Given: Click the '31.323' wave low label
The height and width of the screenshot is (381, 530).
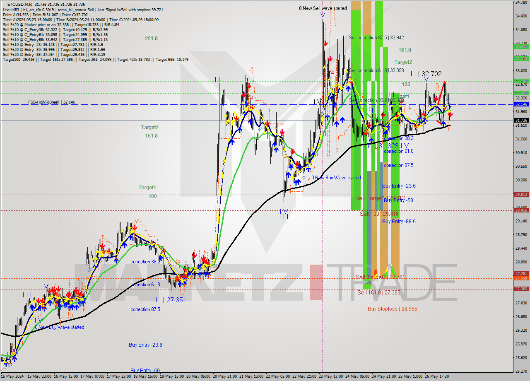Looking at the screenshot, I should pyautogui.click(x=389, y=146).
